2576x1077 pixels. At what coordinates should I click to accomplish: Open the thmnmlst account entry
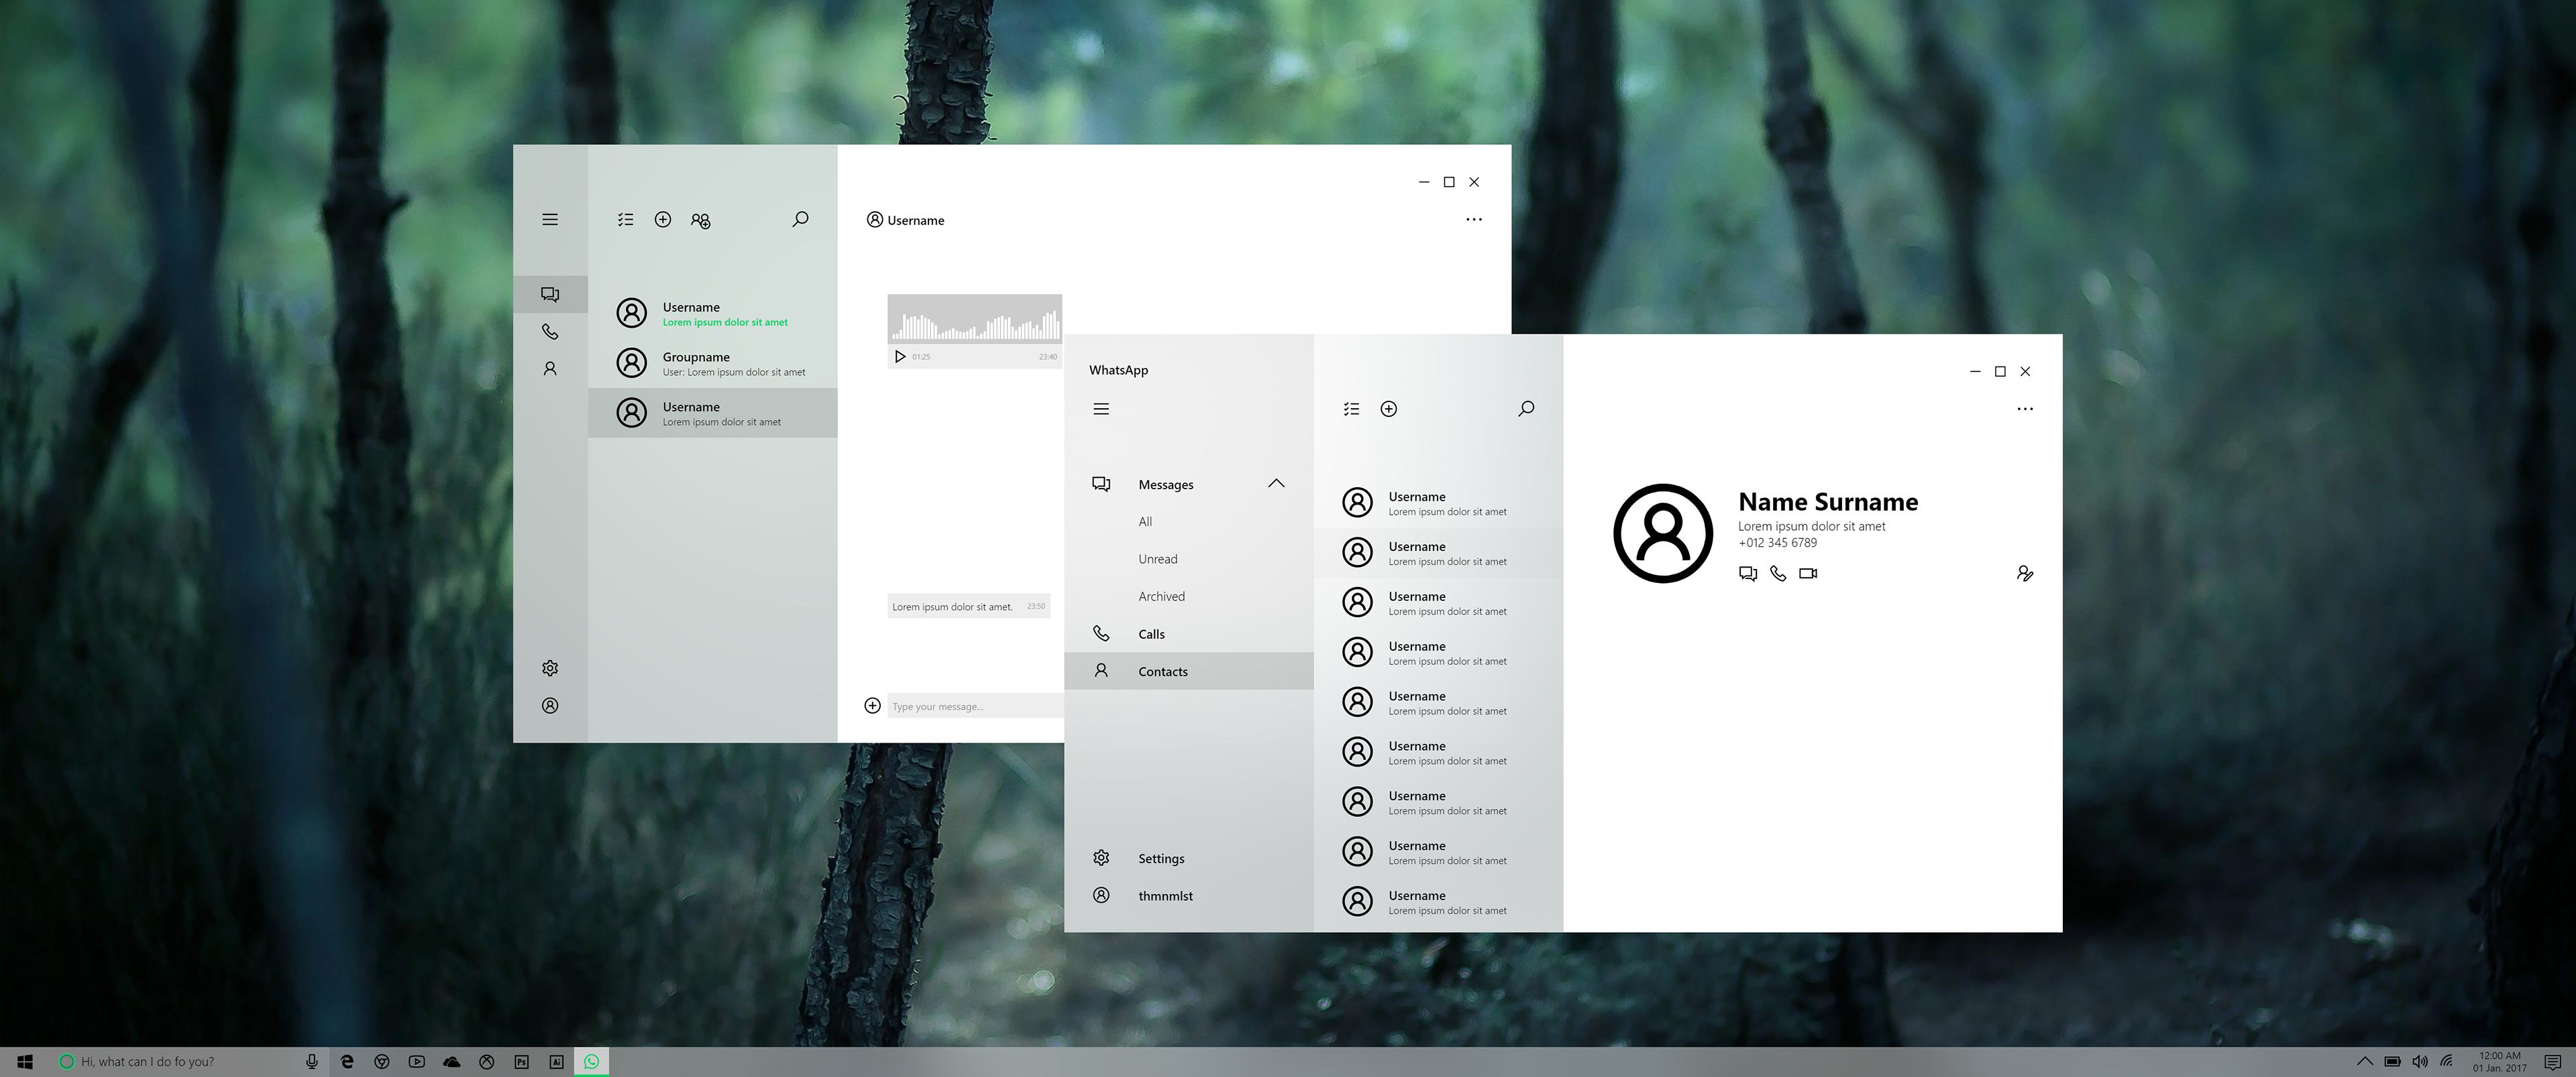tap(1189, 896)
